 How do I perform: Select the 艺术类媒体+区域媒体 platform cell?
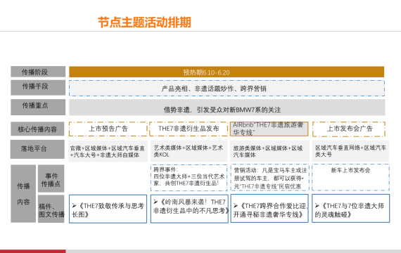189,151
